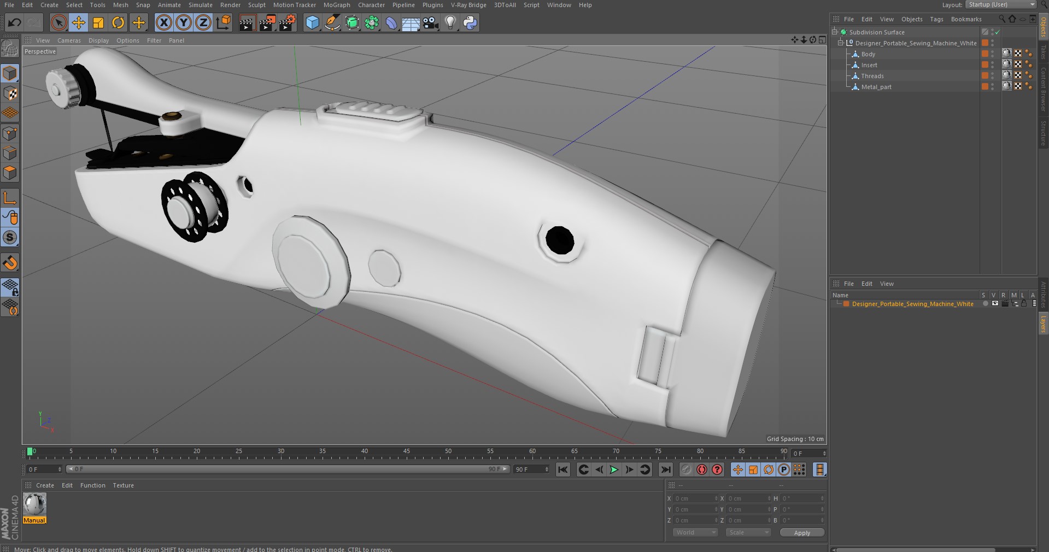The height and width of the screenshot is (552, 1049).
Task: Open the Sculpt menu
Action: 257,5
